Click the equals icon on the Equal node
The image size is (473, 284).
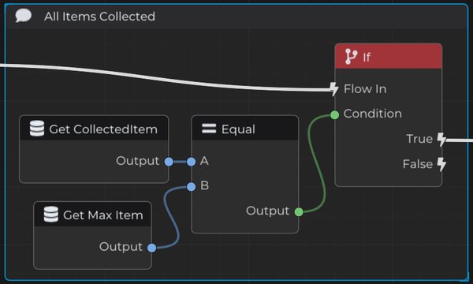[209, 129]
